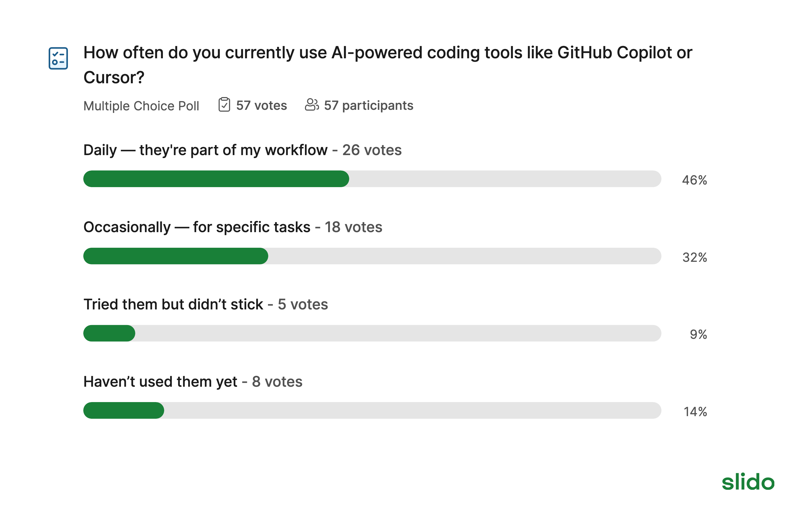791x508 pixels.
Task: Click the multiple choice poll icon
Action: tap(58, 58)
